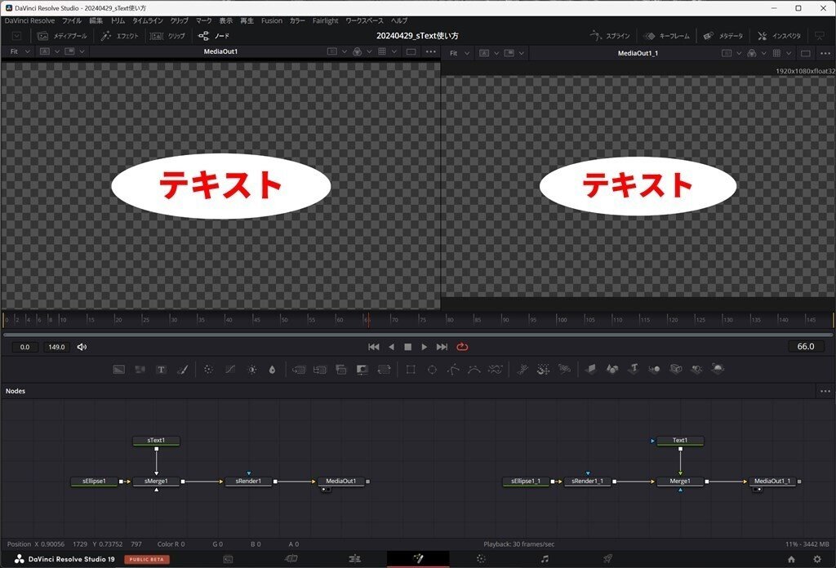This screenshot has width=836, height=568.
Task: Open the タイムライン menu
Action: tap(148, 20)
